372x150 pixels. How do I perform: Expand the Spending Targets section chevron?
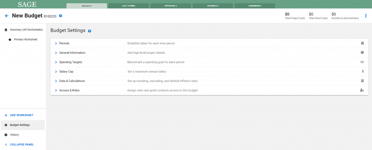pos(56,62)
